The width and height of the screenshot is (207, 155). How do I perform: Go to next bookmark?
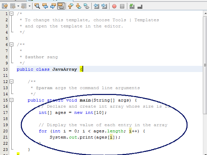coord(78,6)
